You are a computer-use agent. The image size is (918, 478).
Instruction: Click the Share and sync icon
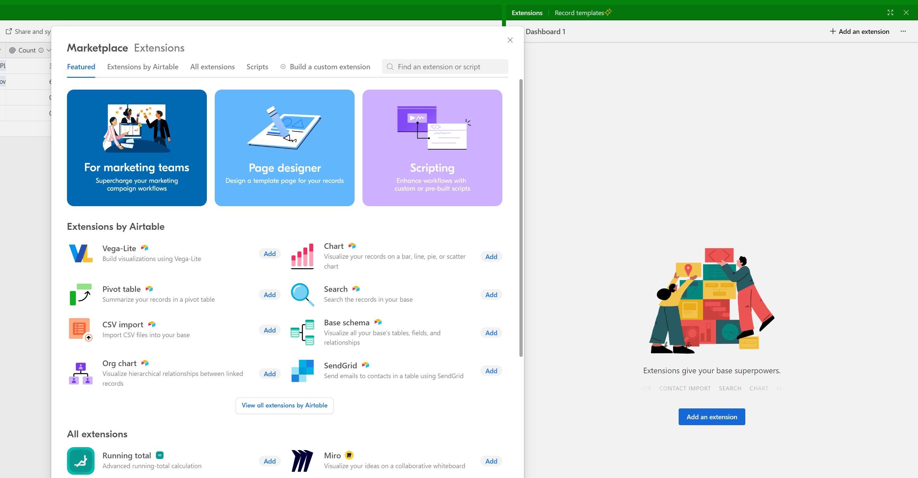pyautogui.click(x=9, y=32)
